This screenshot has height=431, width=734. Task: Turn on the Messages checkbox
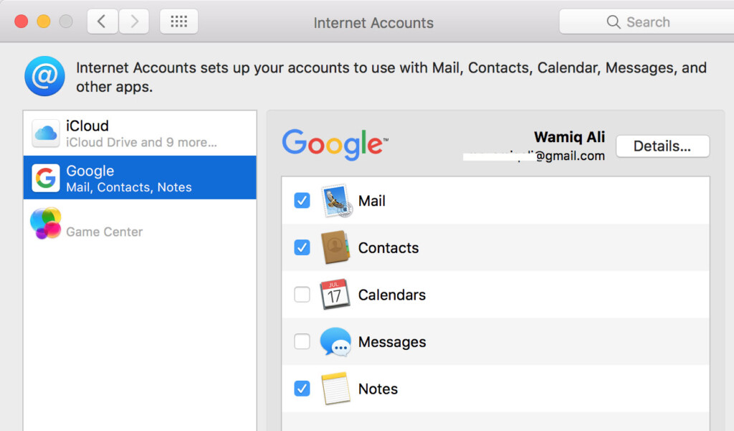[x=302, y=341]
